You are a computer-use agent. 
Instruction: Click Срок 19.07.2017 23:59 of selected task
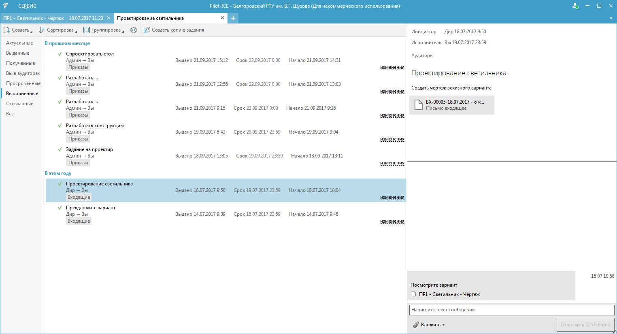click(x=257, y=190)
